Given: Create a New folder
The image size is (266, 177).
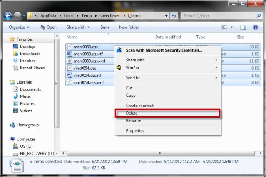Looking at the screenshot, I should (129, 27).
